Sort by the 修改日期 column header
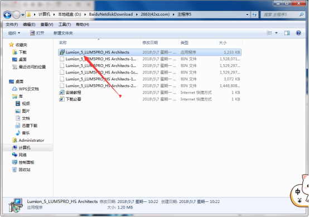The height and width of the screenshot is (217, 309). [150, 42]
